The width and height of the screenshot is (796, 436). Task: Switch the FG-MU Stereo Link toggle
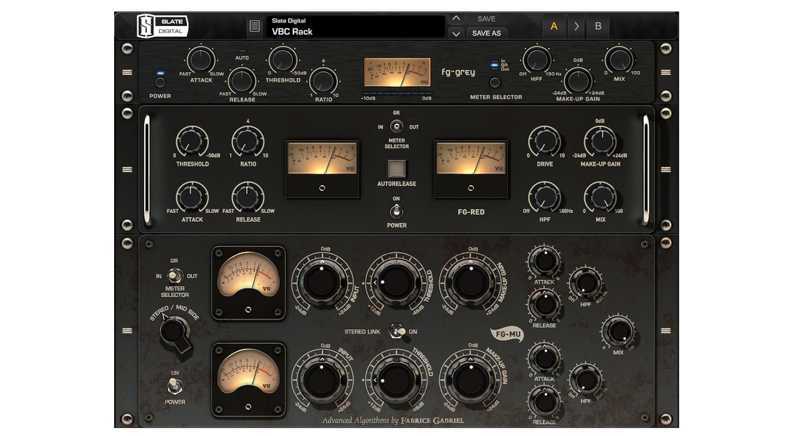(x=396, y=331)
